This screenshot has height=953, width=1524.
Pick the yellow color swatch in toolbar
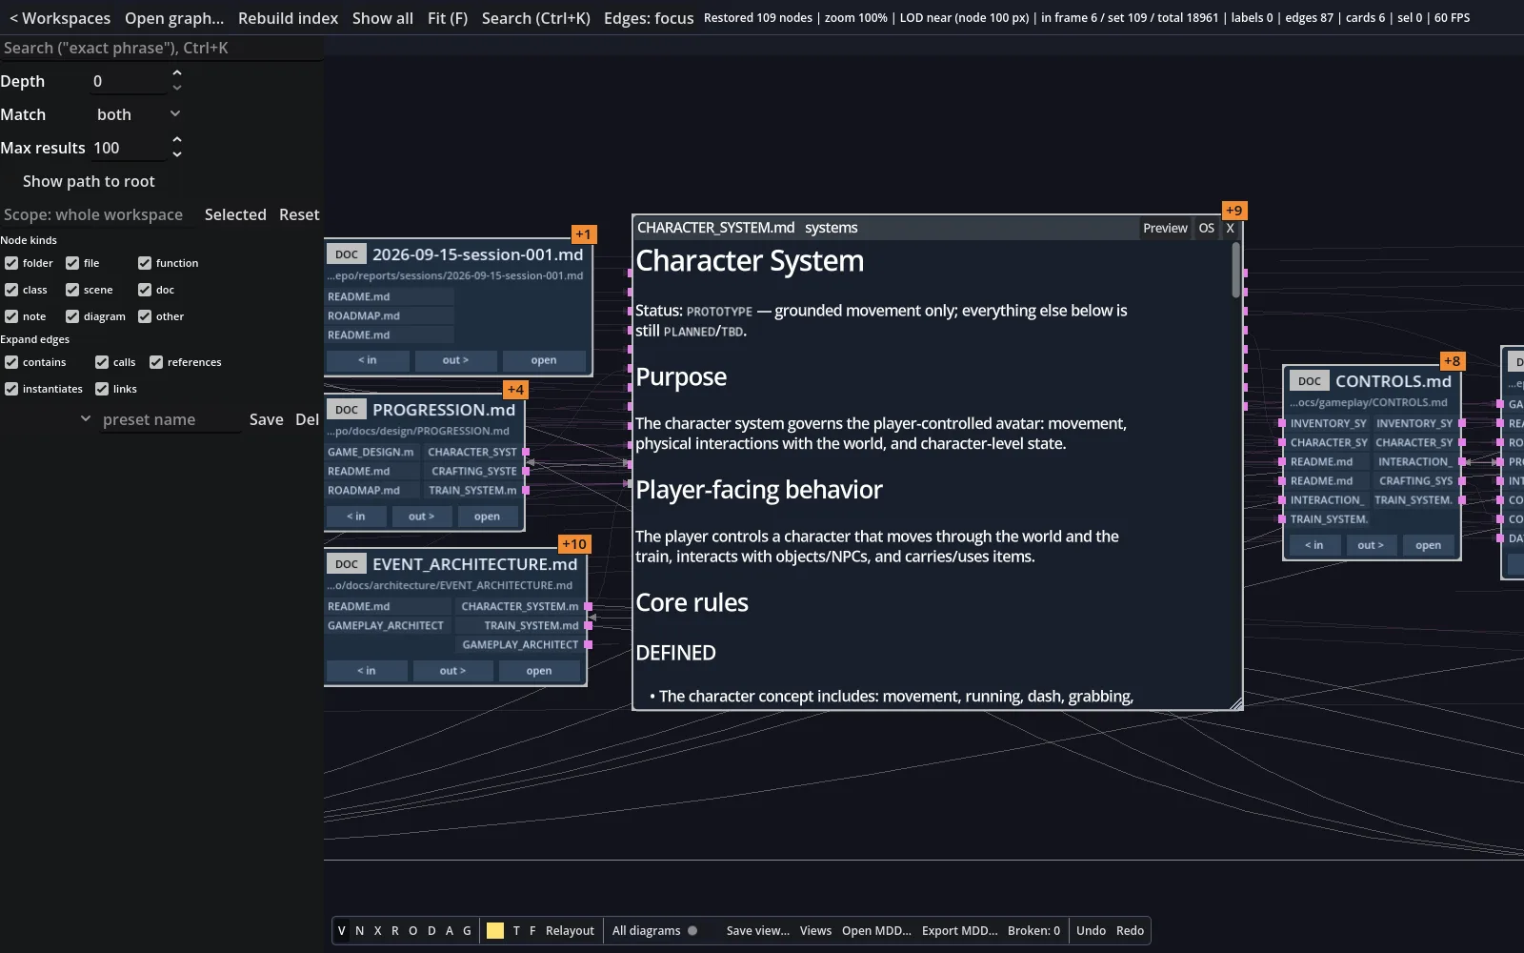tap(495, 931)
